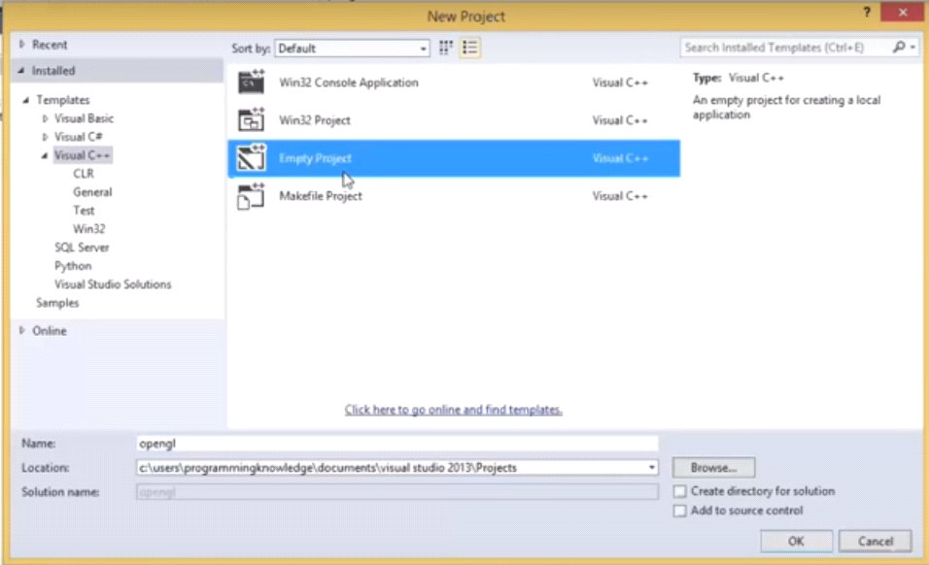Select the Win32 Console Application name
Screen dimensions: 929x565
[x=348, y=83]
